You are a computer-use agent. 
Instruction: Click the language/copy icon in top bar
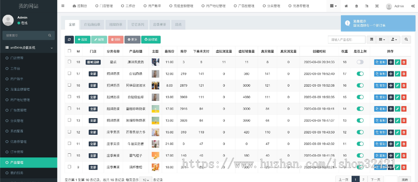[367, 6]
